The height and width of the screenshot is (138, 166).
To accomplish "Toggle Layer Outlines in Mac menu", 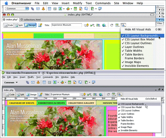I will (x=142, y=47).
